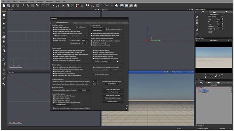Click the Auto-save every stepper arrows
The height and width of the screenshot is (131, 234).
87,40
